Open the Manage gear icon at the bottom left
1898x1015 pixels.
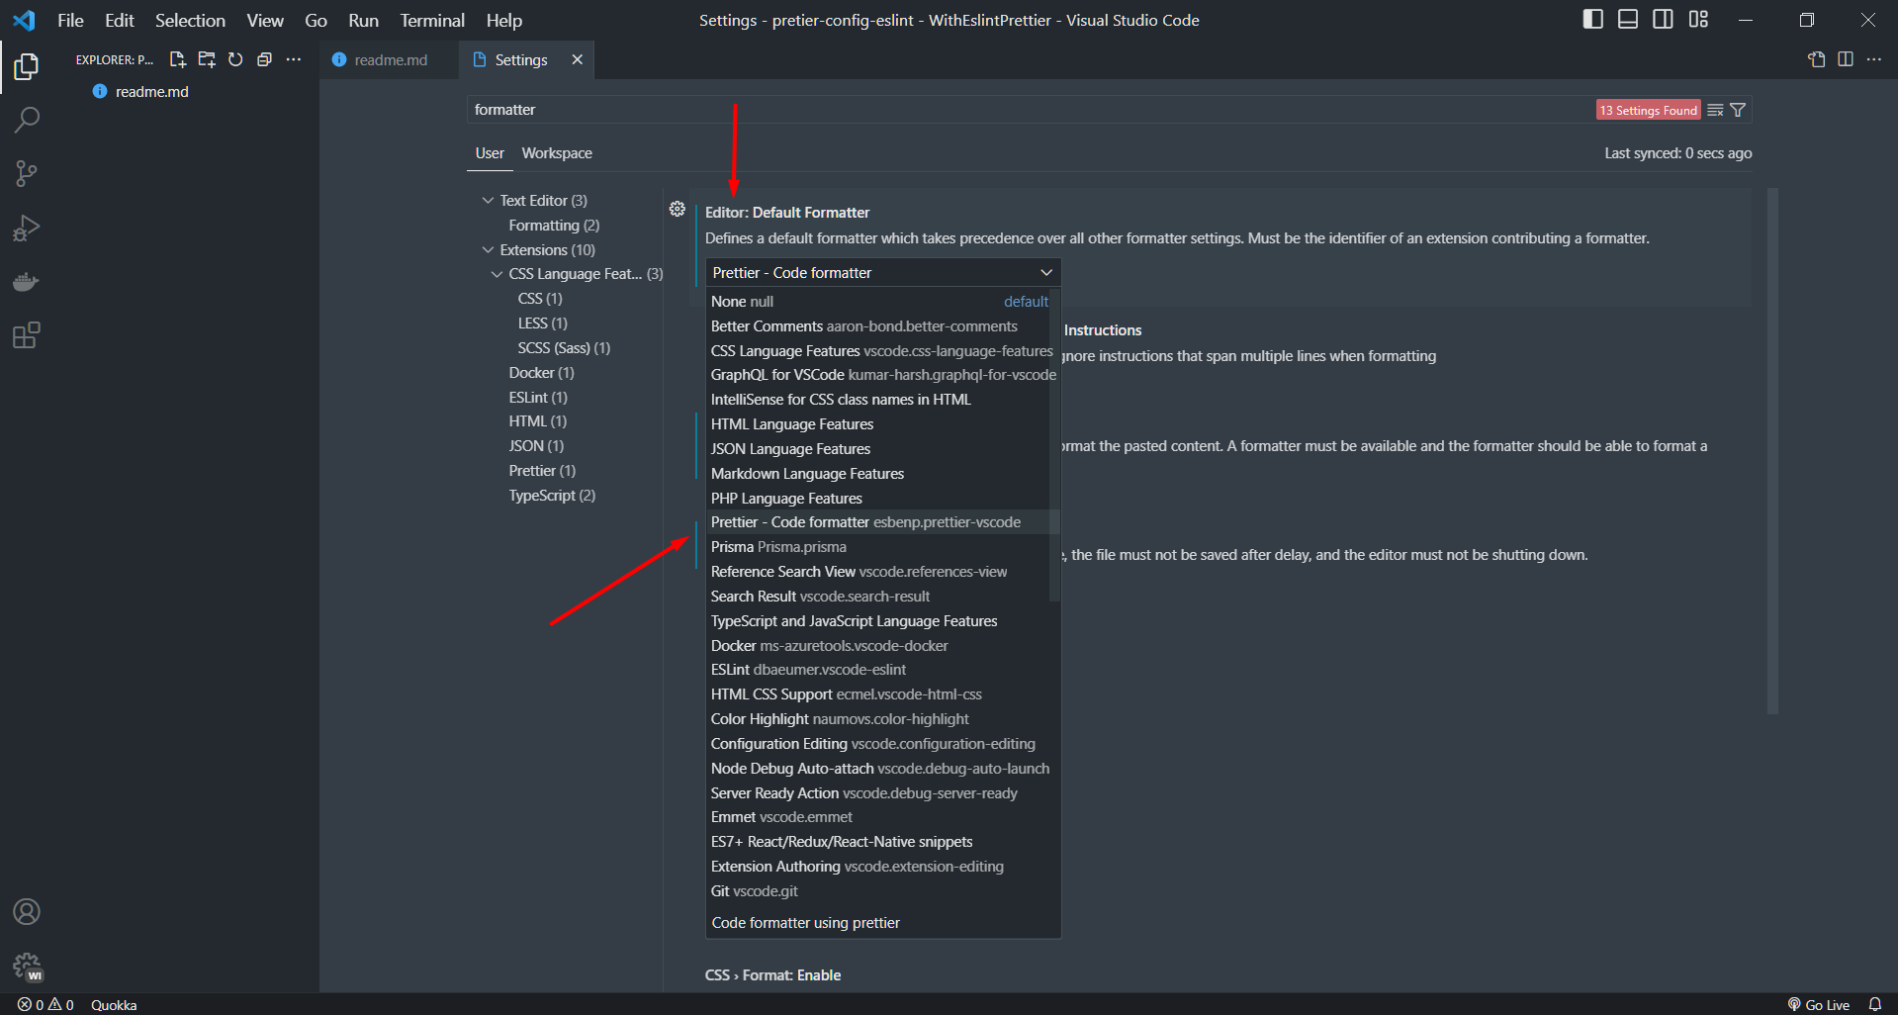(27, 966)
